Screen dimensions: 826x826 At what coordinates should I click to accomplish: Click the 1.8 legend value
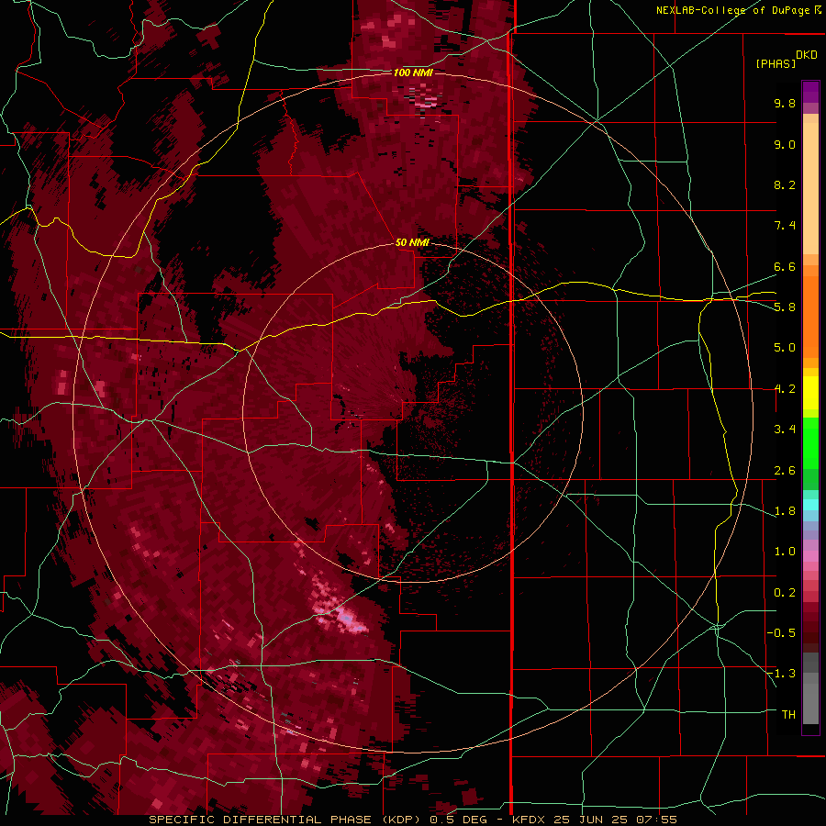point(785,511)
